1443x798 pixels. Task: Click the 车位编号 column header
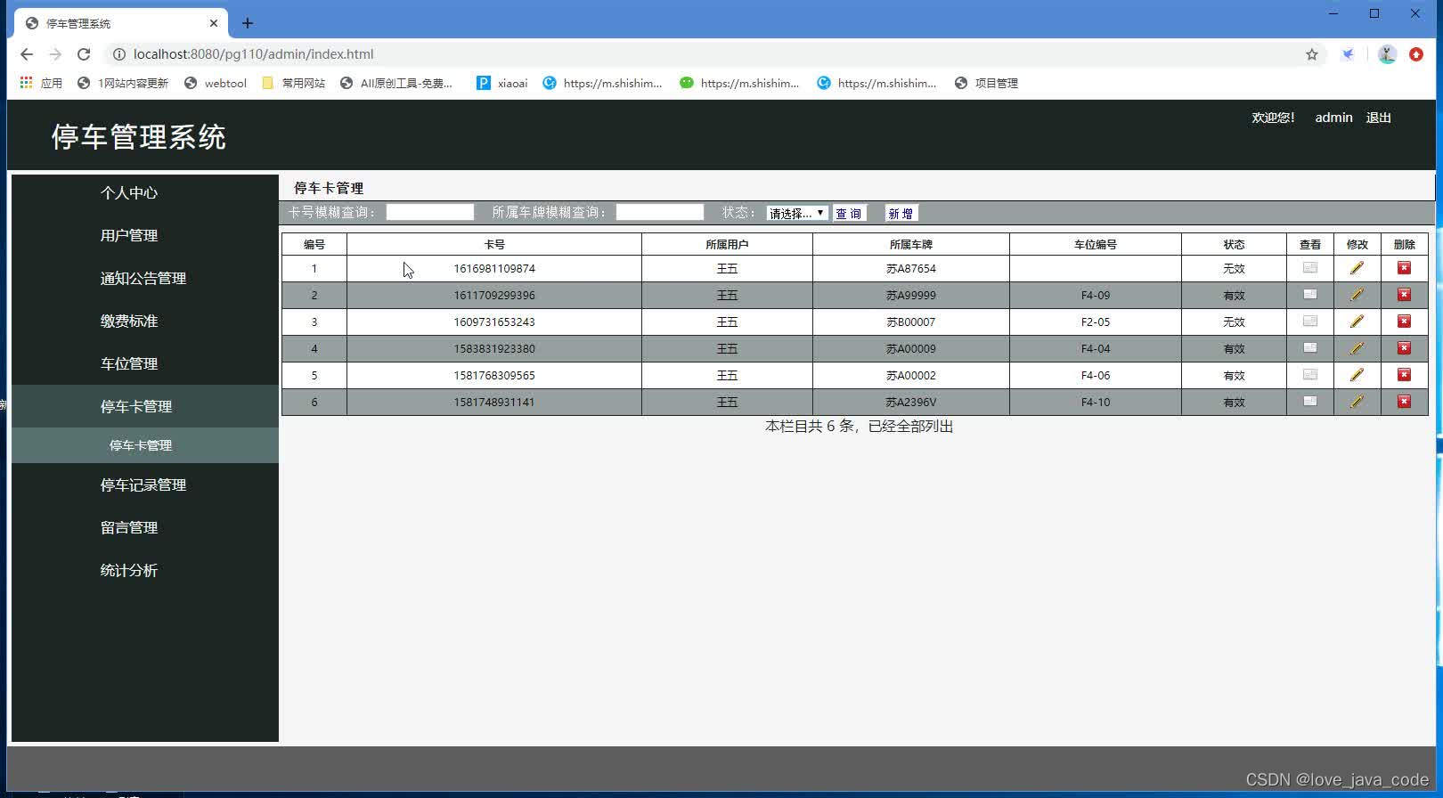(1096, 244)
